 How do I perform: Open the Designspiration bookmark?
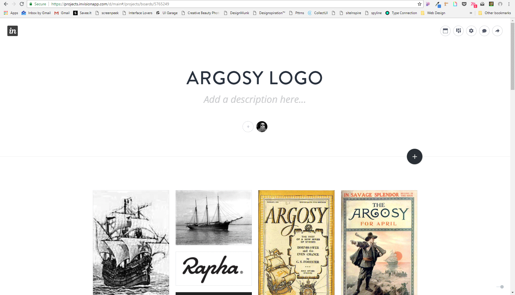(269, 13)
